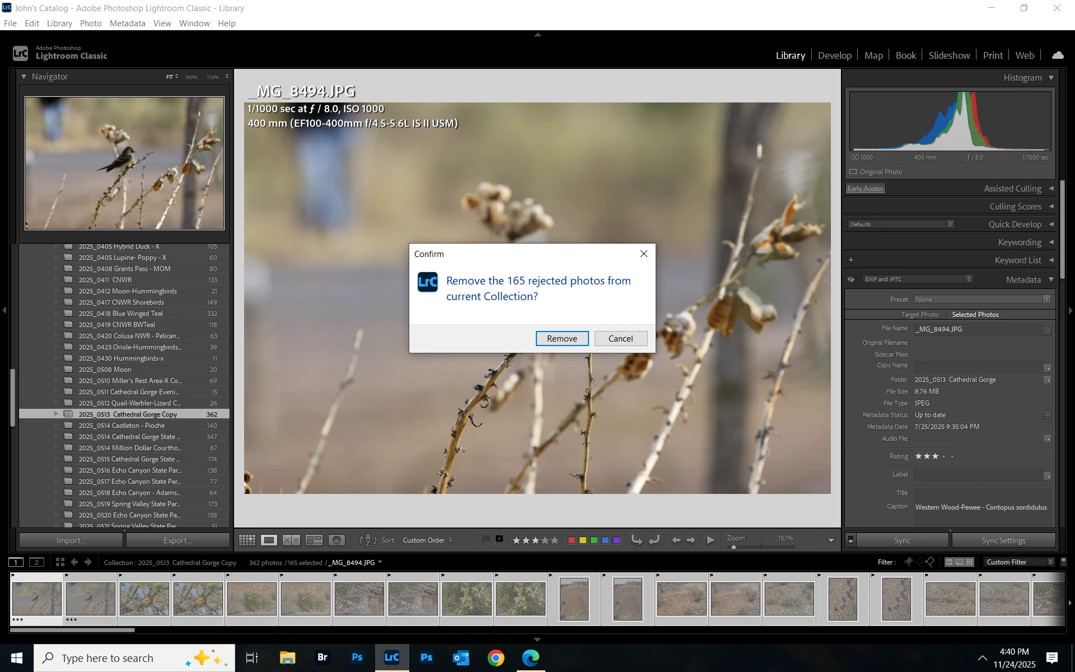Add keyword with plus icon
The height and width of the screenshot is (672, 1075).
tap(851, 260)
